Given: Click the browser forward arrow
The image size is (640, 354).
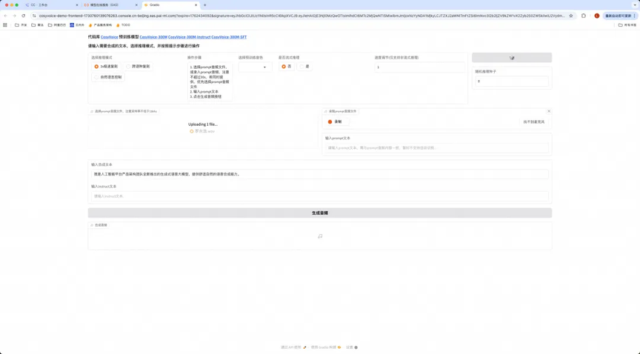Looking at the screenshot, I should tap(14, 16).
